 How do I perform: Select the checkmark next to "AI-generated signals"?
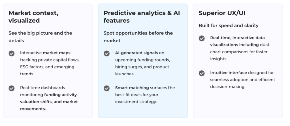click(107, 53)
